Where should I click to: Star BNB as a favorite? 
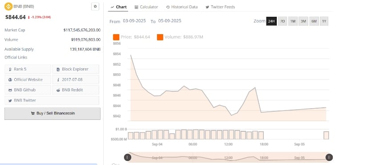95,7
